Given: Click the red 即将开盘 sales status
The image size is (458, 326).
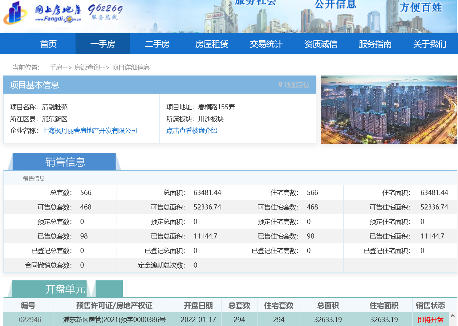Looking at the screenshot, I should click(430, 320).
